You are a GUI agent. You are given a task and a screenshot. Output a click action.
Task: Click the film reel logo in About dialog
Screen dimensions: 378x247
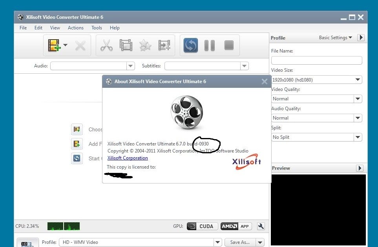click(x=187, y=112)
